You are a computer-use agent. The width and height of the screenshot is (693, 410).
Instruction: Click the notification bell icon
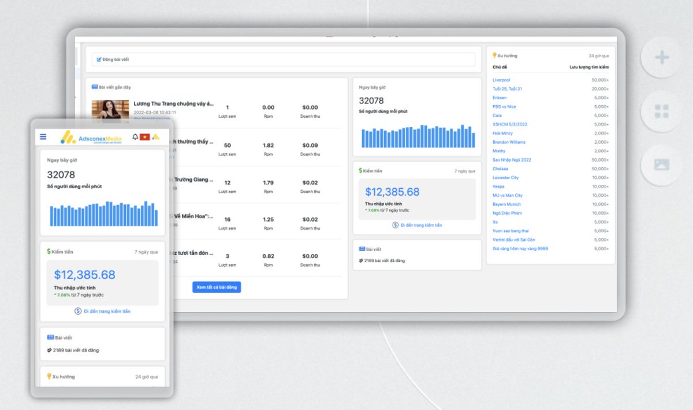coord(135,137)
